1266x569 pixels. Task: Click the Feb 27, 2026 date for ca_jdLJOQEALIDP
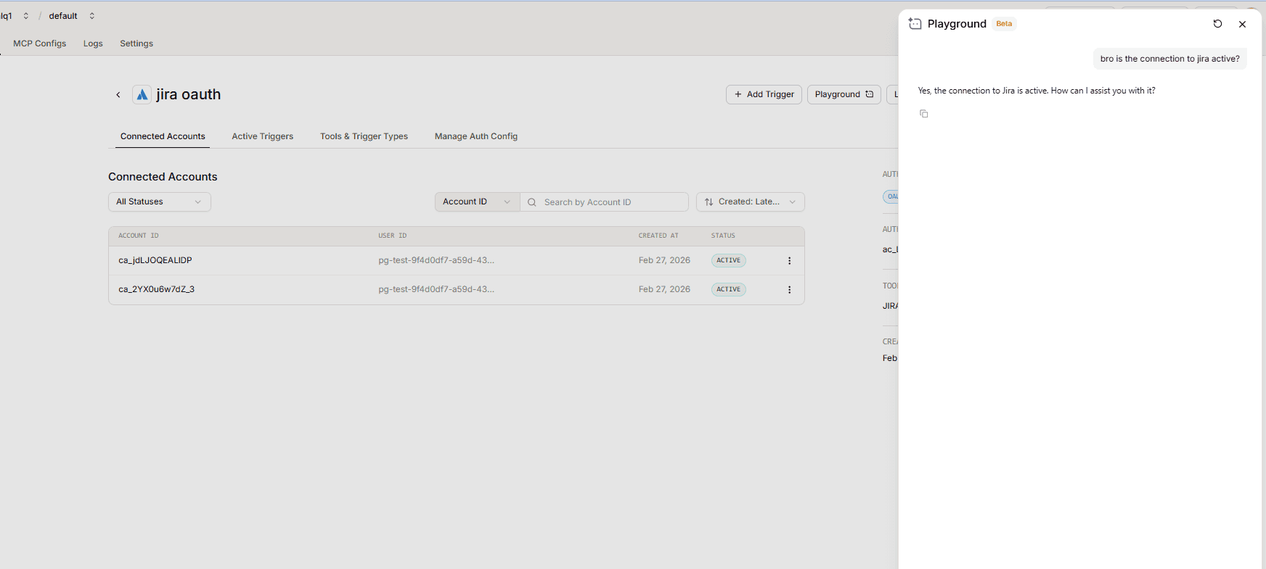pos(664,260)
